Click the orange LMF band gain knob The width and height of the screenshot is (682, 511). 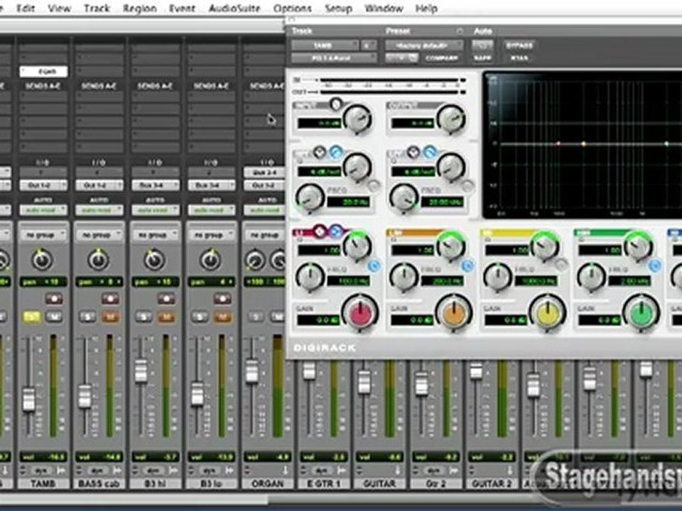coord(454,313)
